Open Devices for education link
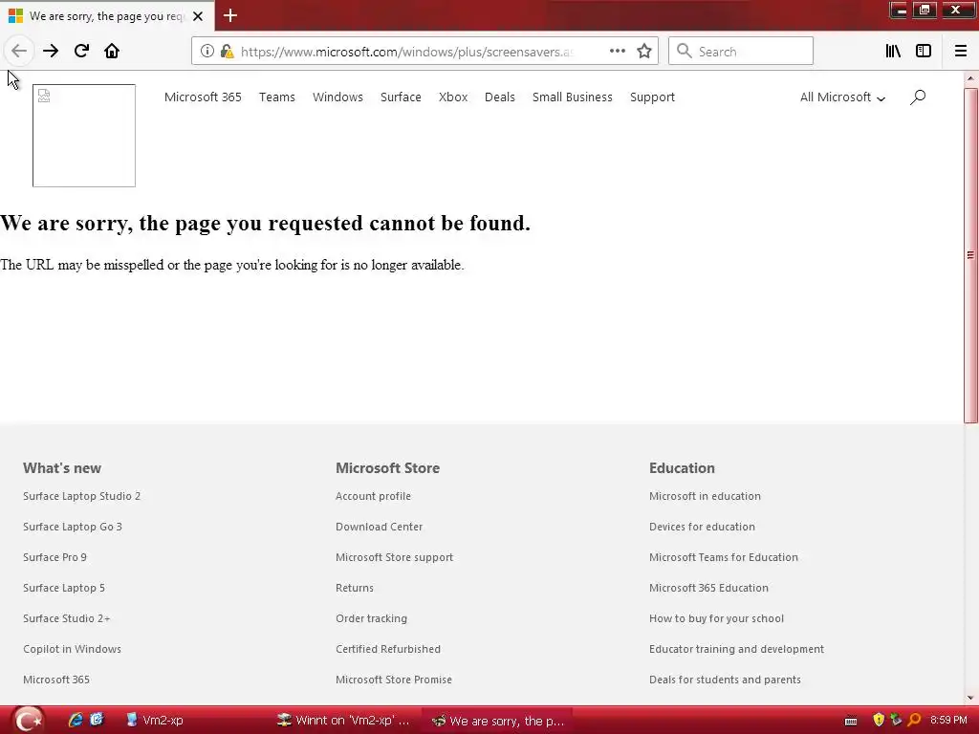The width and height of the screenshot is (979, 734). (x=702, y=527)
